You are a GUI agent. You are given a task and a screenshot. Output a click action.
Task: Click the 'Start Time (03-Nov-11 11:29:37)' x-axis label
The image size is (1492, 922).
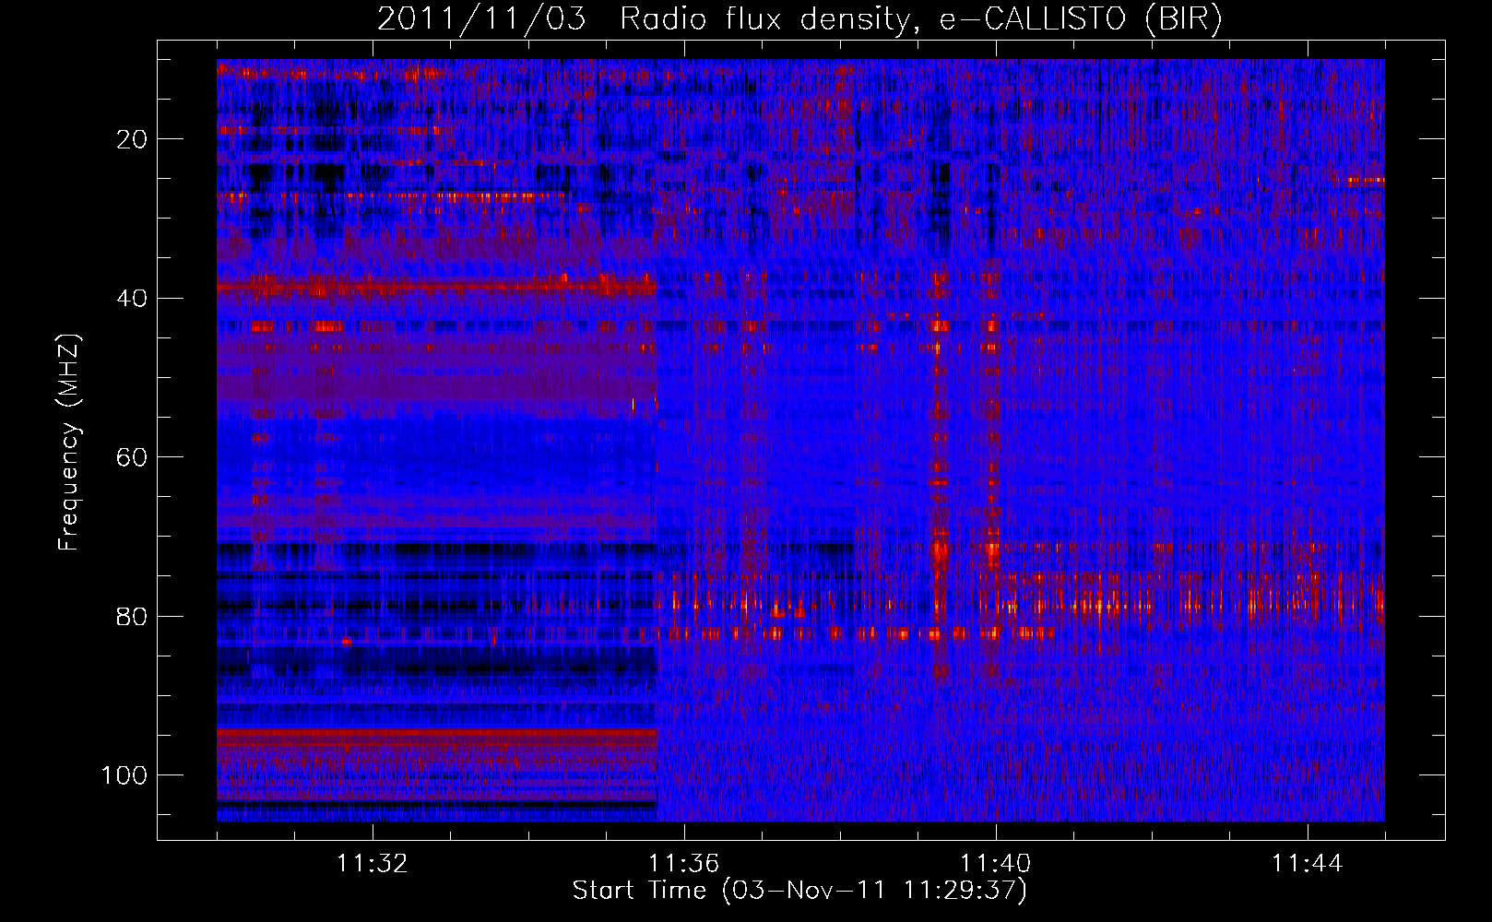[x=799, y=891]
